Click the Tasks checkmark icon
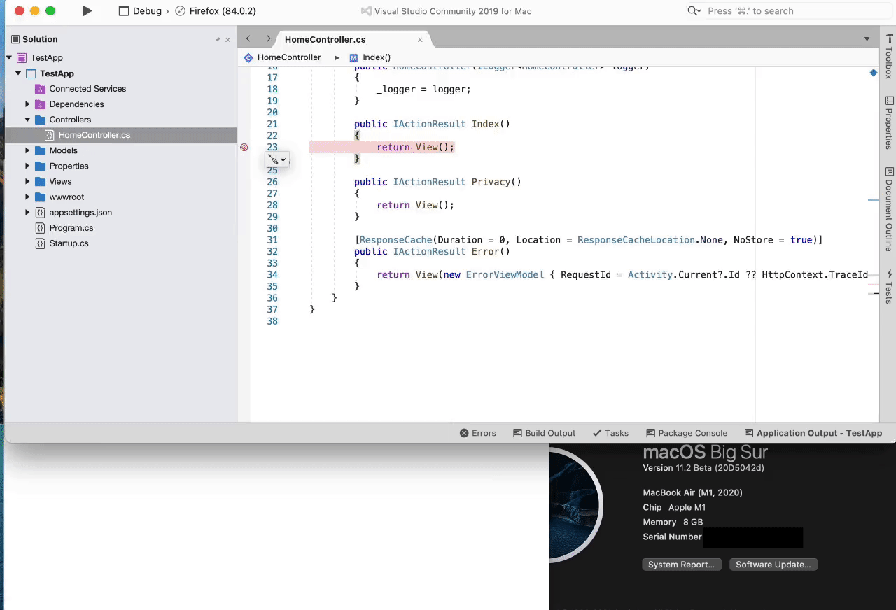Viewport: 896px width, 610px height. tap(597, 433)
